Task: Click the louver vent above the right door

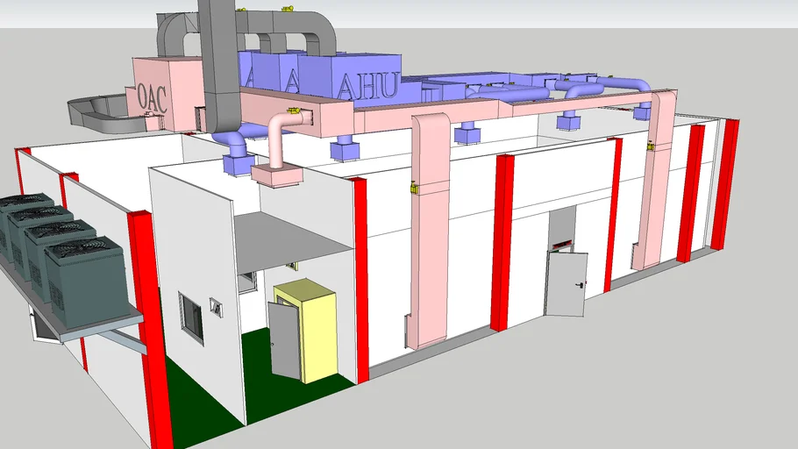Action: pos(559,239)
